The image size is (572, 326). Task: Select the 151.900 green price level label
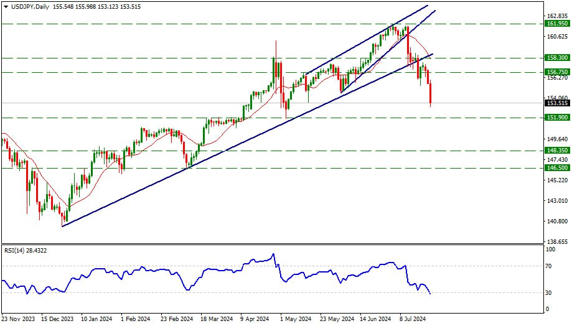[557, 118]
